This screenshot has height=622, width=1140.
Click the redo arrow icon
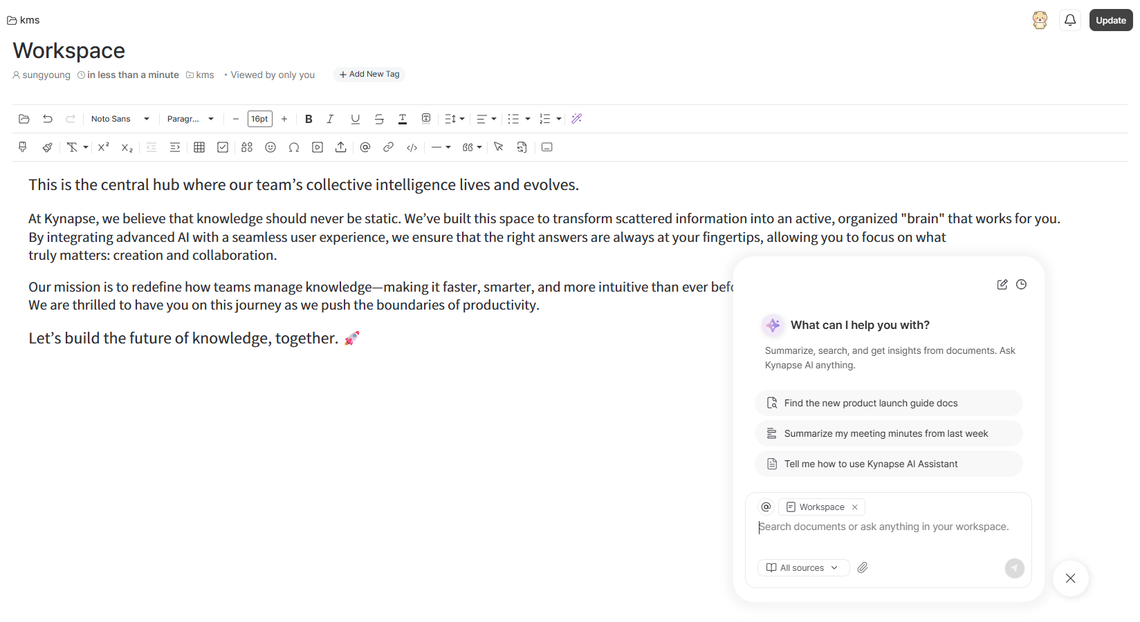pos(71,119)
